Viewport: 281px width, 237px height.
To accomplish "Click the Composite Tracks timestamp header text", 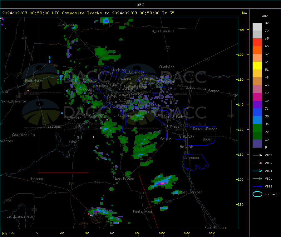I will coord(88,13).
